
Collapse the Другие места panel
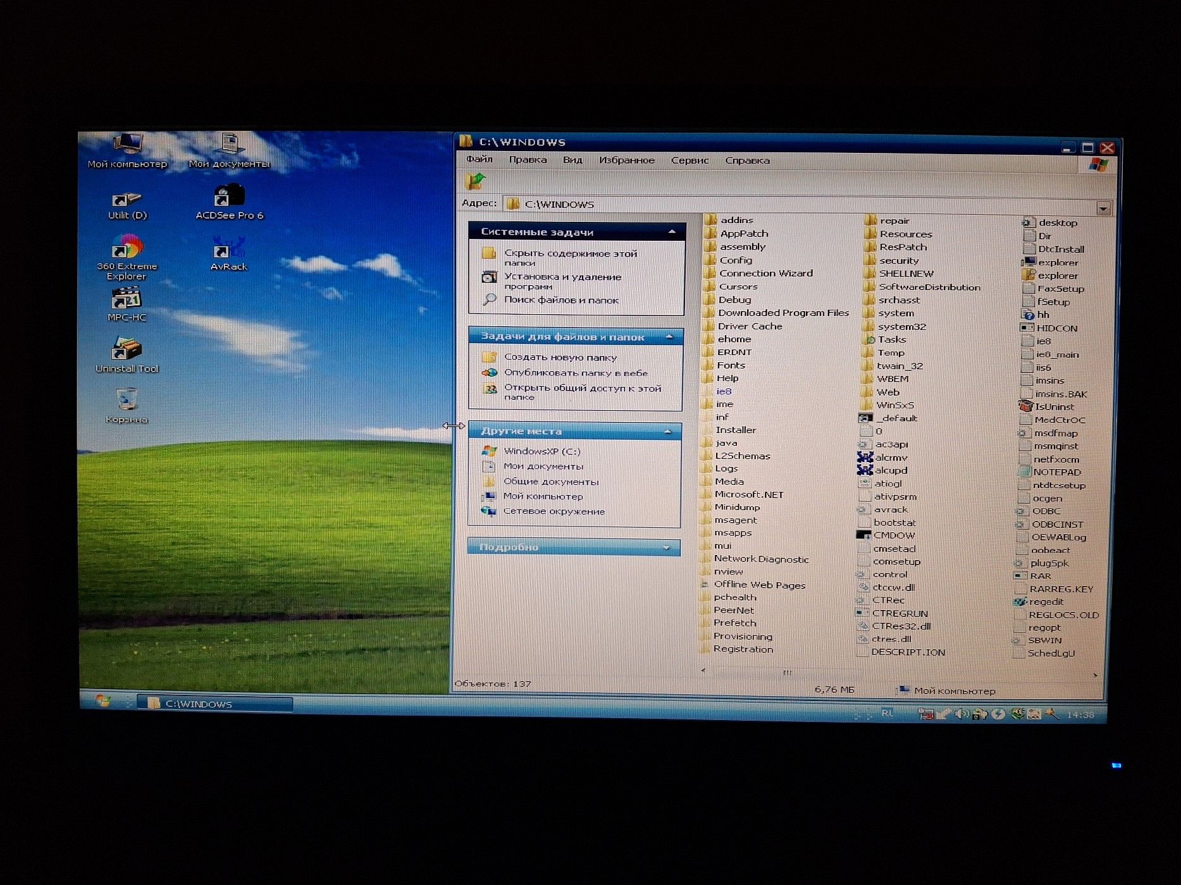tap(667, 431)
